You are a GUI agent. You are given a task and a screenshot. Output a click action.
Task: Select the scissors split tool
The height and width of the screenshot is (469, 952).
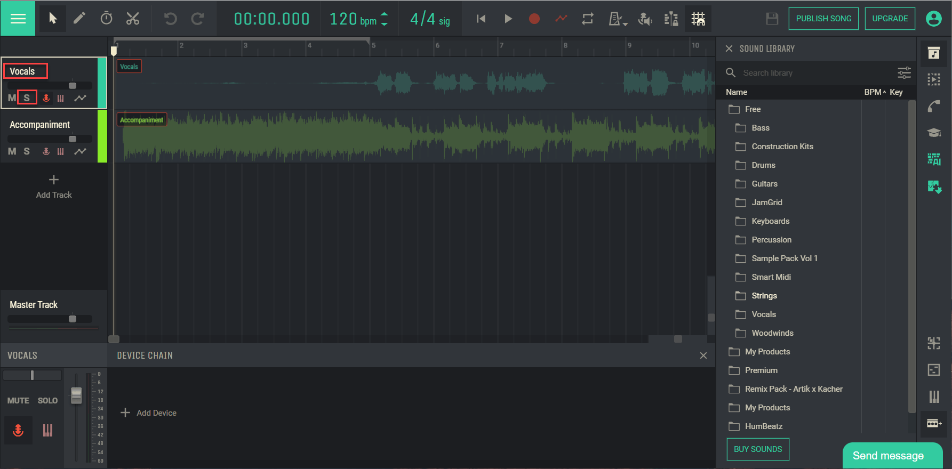(133, 19)
